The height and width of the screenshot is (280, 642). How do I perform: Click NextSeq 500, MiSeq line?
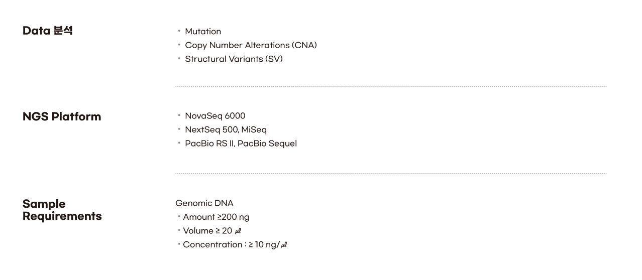coord(226,129)
